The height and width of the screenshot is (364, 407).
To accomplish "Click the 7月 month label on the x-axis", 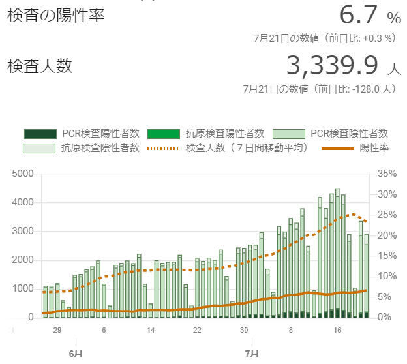I will tap(252, 353).
